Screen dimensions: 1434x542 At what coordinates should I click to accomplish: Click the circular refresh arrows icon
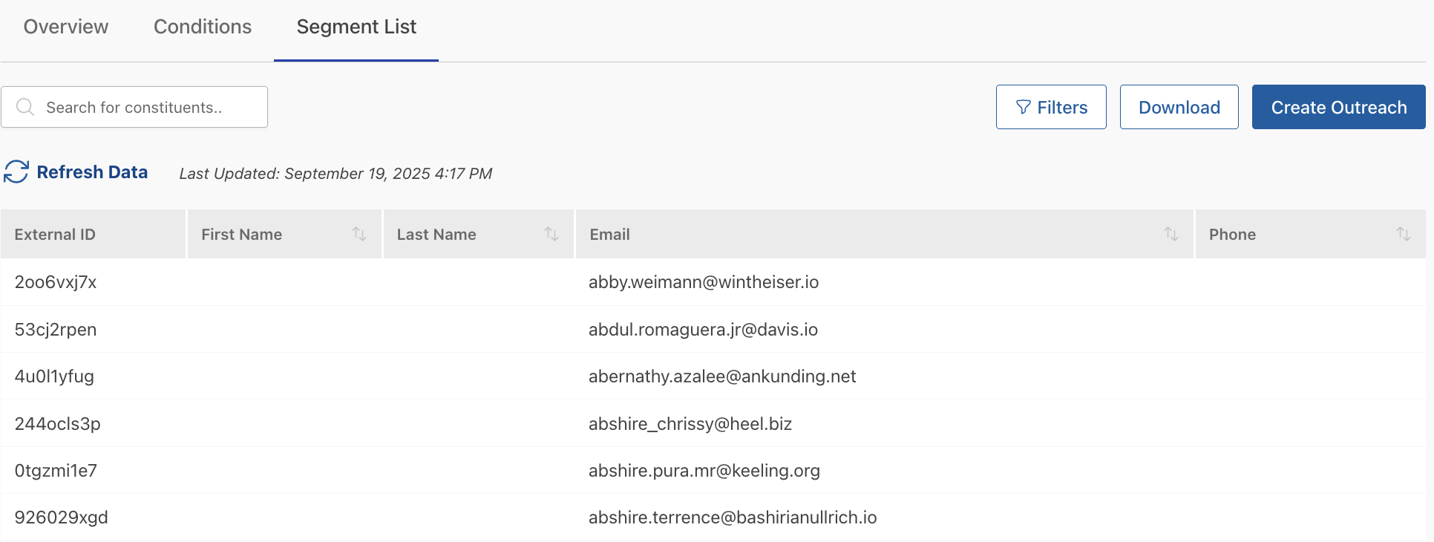coord(16,172)
